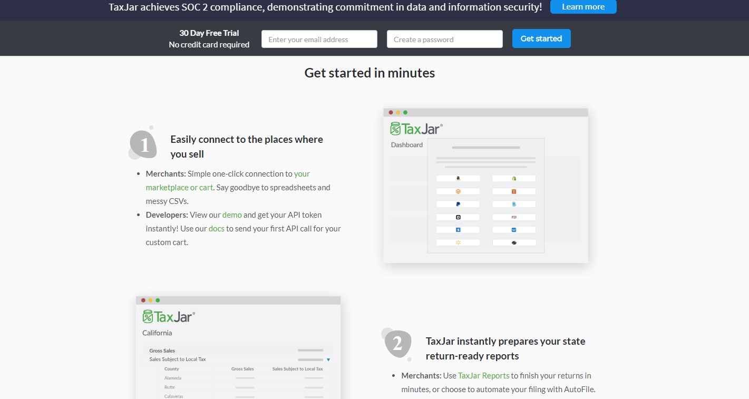The width and height of the screenshot is (749, 399).
Task: Focus the email address input field
Action: [319, 39]
